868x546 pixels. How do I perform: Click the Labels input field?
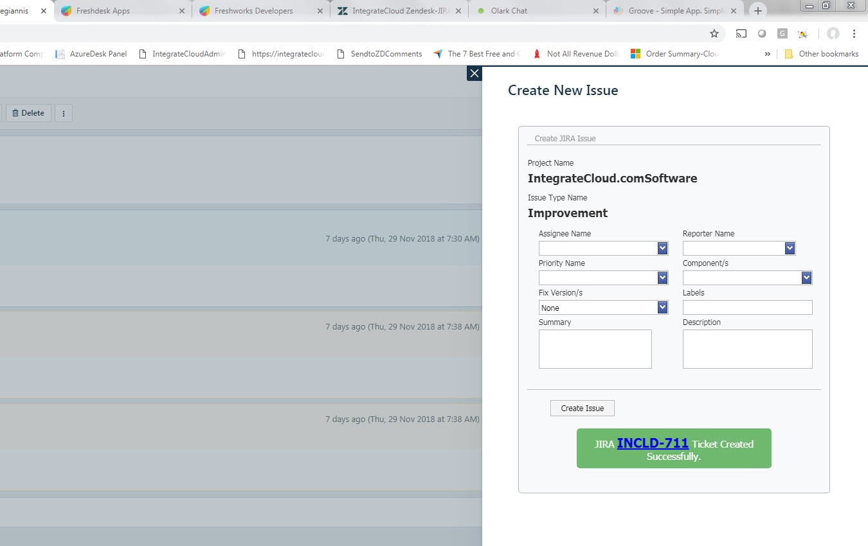(x=747, y=307)
